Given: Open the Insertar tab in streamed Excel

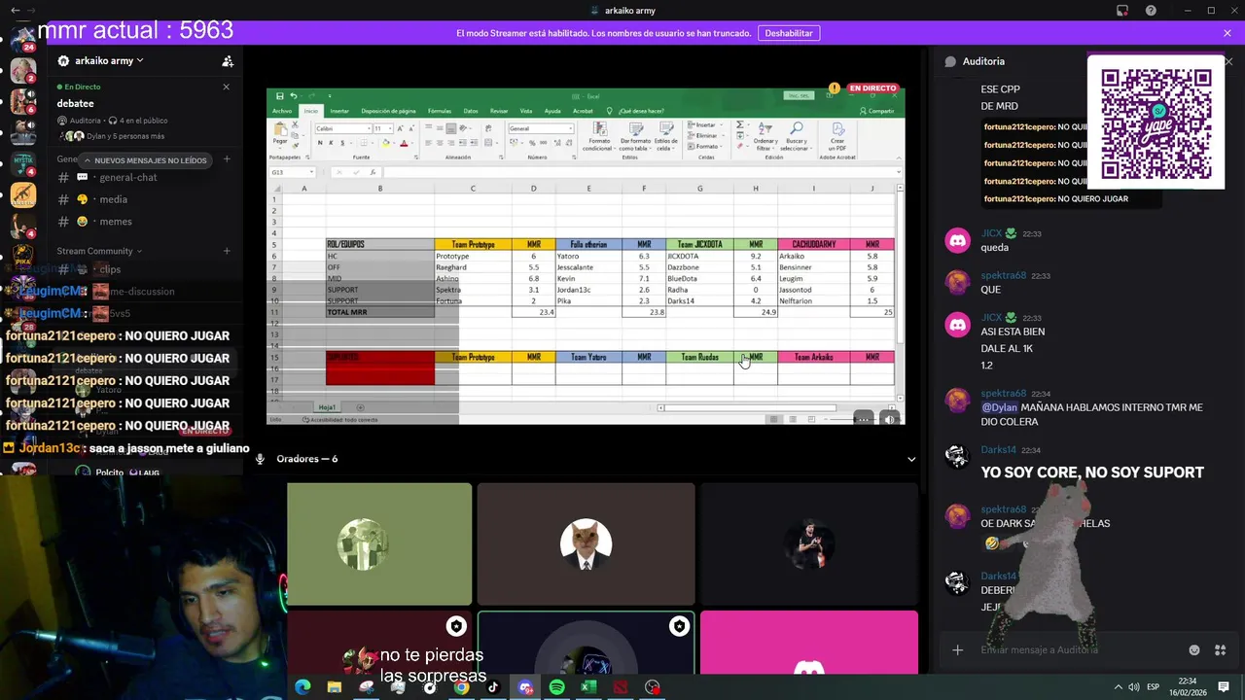Looking at the screenshot, I should pyautogui.click(x=339, y=111).
